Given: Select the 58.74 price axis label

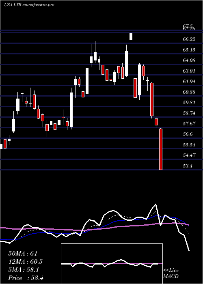Looking at the screenshot, I should 189,113.
